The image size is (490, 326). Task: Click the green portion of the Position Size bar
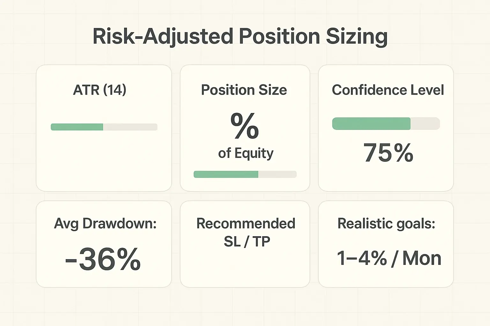click(x=226, y=174)
